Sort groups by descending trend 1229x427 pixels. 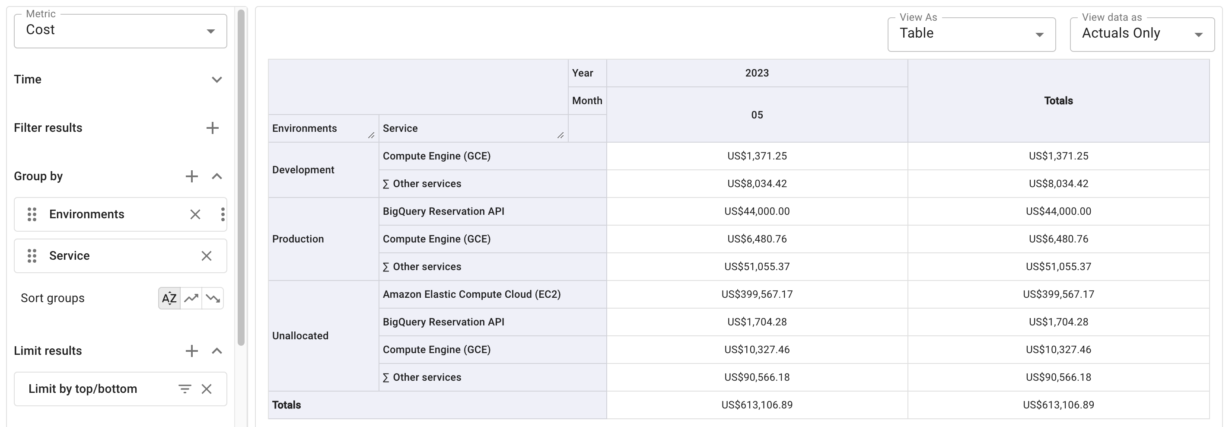coord(213,299)
